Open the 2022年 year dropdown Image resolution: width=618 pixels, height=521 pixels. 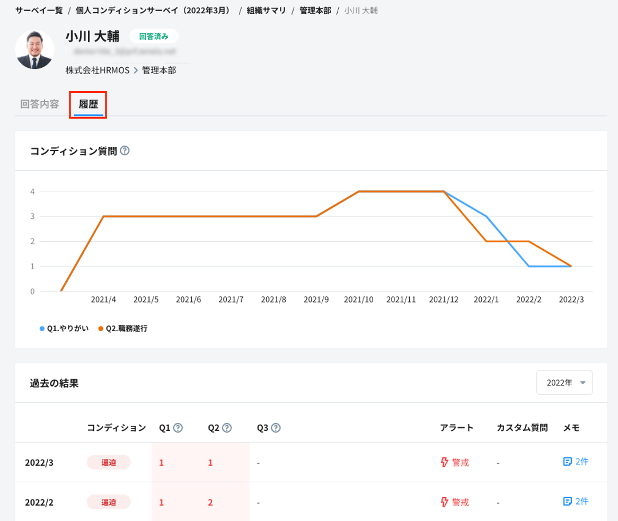pos(564,383)
